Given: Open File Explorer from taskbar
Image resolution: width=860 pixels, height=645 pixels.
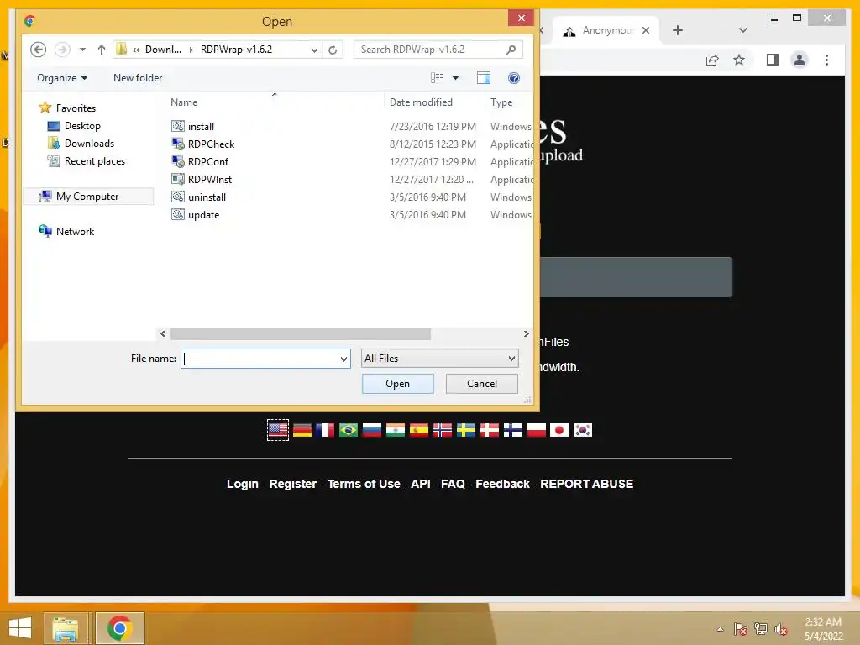Looking at the screenshot, I should coord(66,628).
